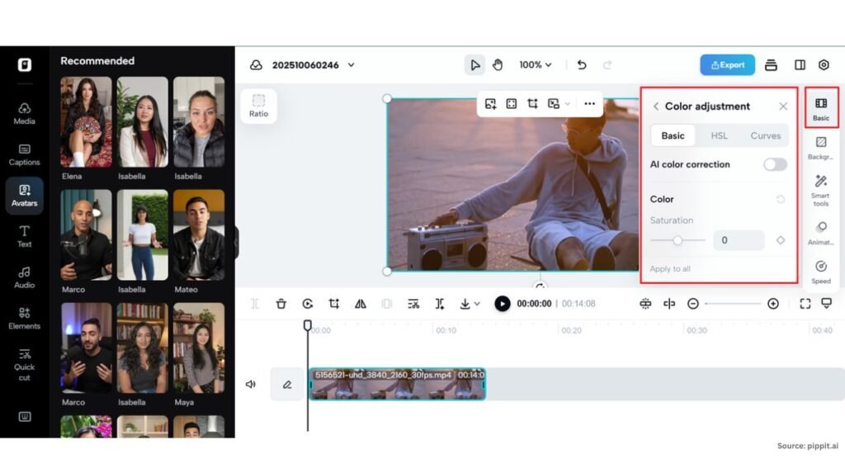Switch to the Curves tab

click(x=765, y=135)
